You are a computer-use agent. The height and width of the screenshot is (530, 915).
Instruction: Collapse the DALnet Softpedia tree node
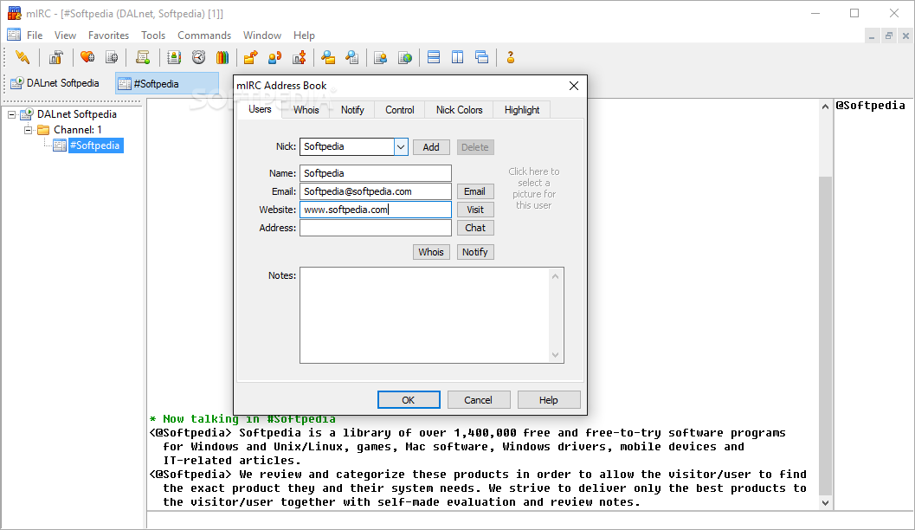11,114
